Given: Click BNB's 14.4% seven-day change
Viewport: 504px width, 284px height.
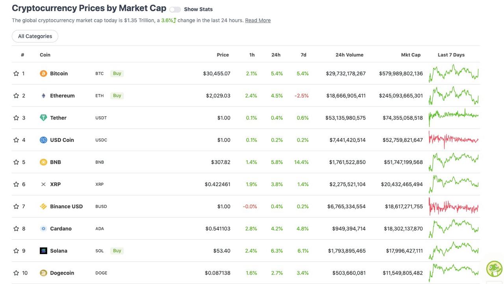Looking at the screenshot, I should pyautogui.click(x=302, y=162).
